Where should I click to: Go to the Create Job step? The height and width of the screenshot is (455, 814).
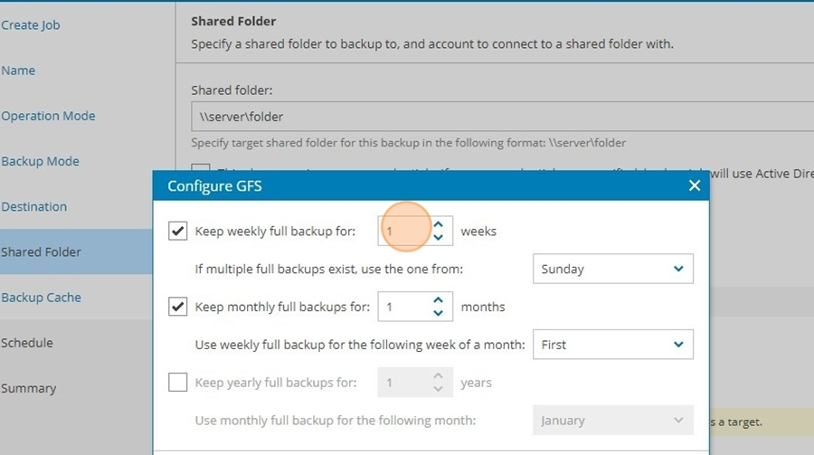tap(31, 25)
